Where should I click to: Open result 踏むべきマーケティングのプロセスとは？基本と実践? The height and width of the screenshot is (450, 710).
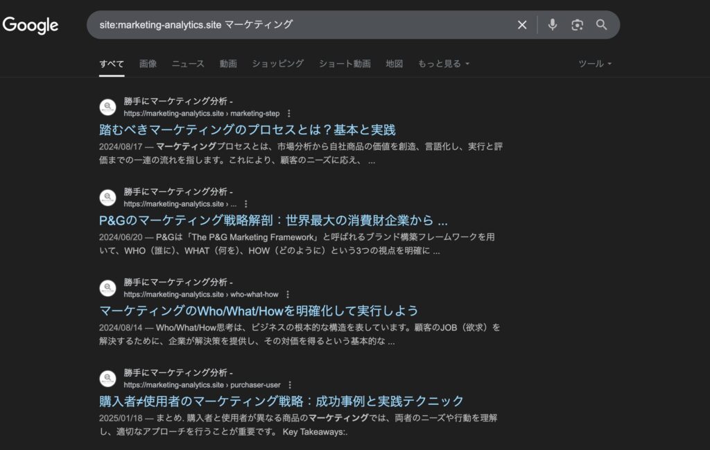point(248,130)
